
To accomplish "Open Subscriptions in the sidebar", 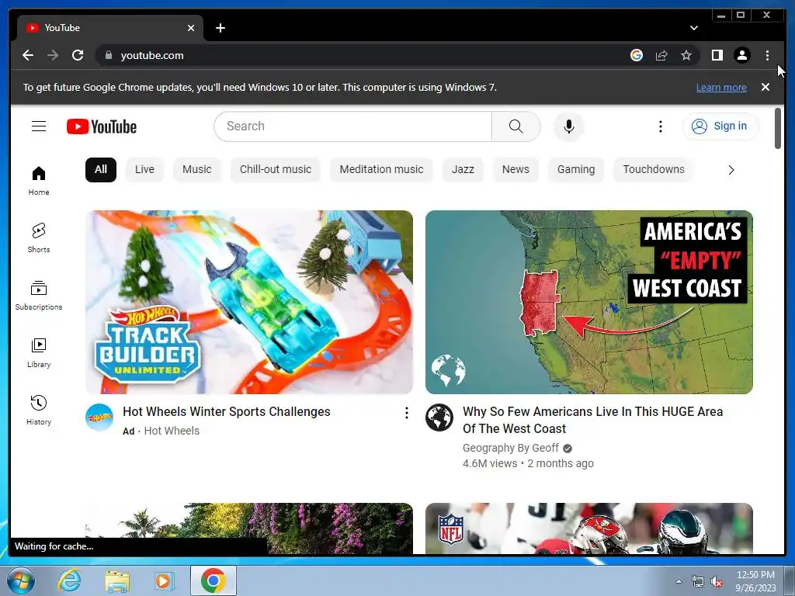I will tap(39, 296).
